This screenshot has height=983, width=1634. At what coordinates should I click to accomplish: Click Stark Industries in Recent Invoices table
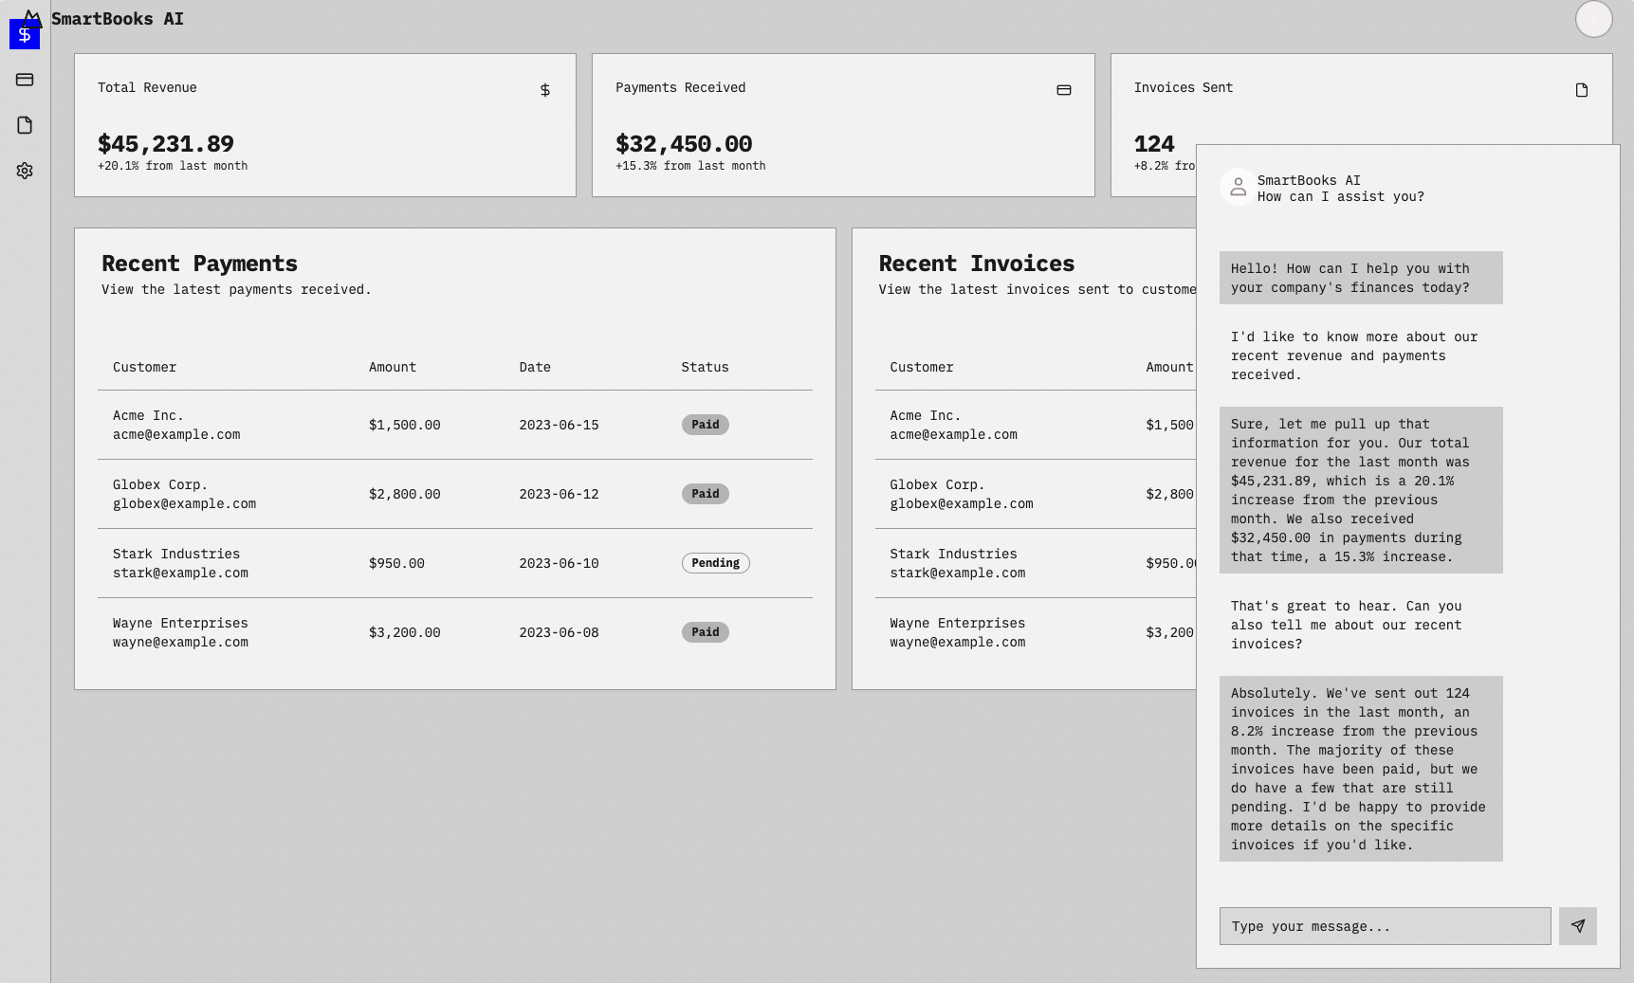tap(953, 554)
